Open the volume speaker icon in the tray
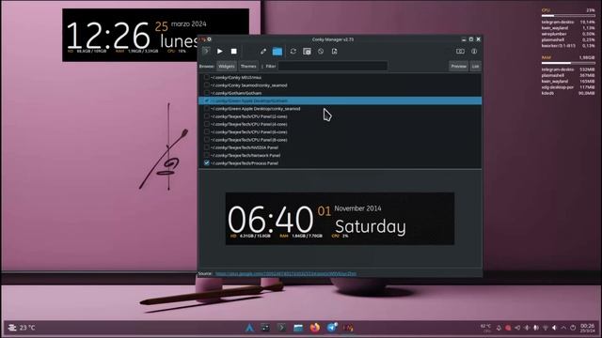The image size is (602, 338). [x=554, y=328]
